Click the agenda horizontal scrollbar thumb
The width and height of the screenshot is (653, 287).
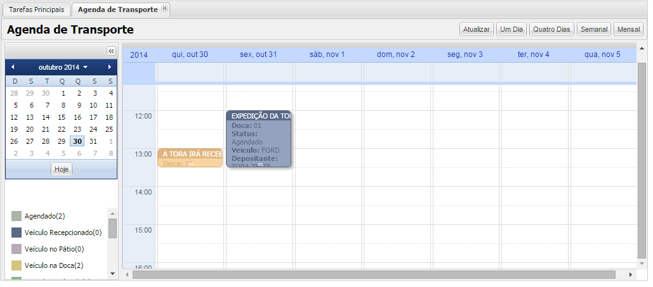(374, 274)
